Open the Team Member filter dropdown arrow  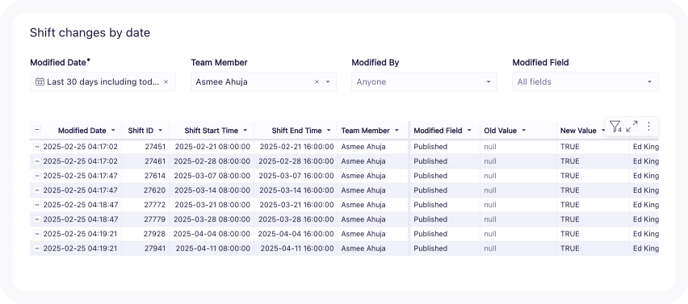click(x=328, y=82)
